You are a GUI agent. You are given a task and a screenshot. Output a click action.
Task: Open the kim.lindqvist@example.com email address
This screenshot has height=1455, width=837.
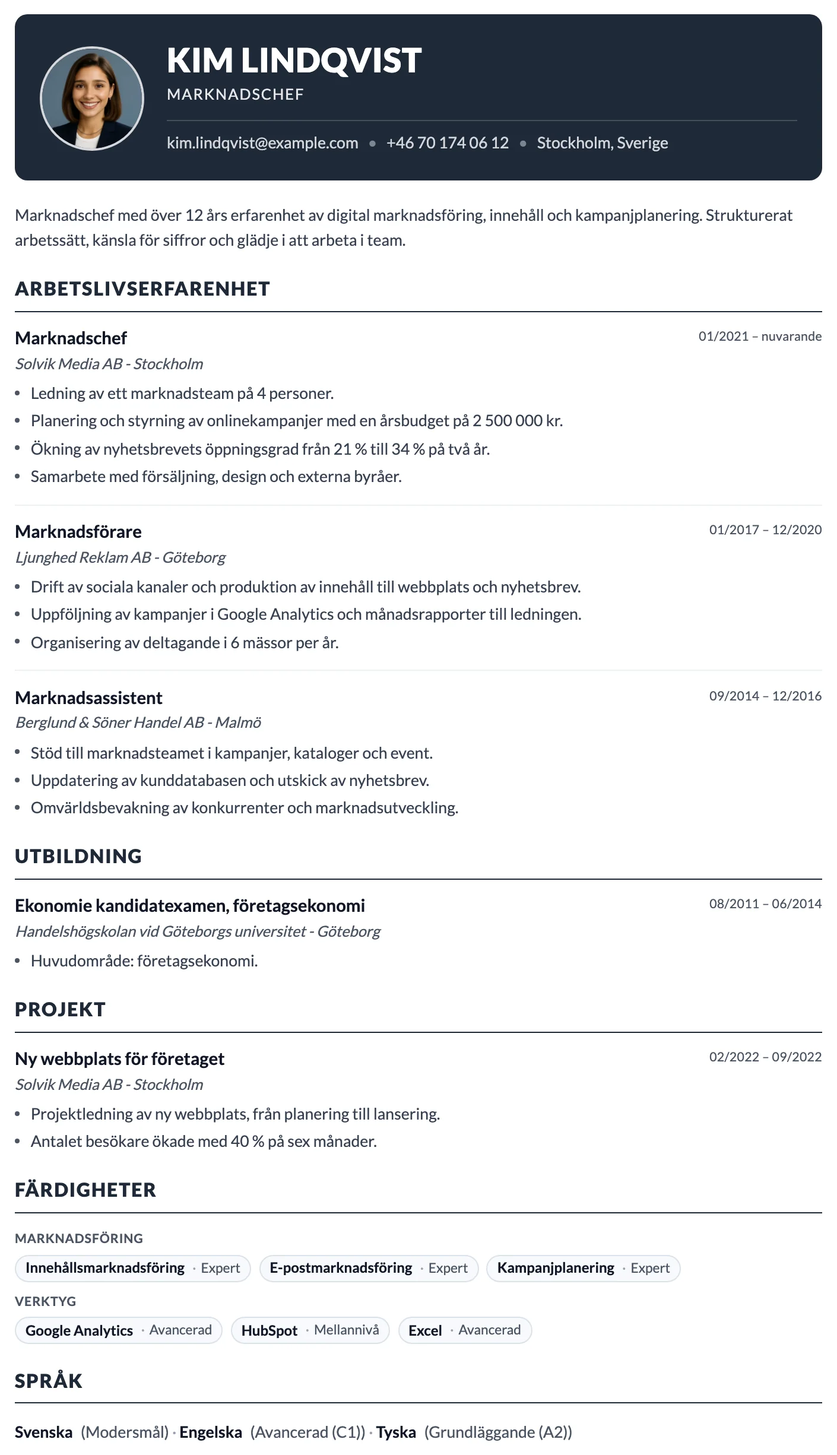point(262,143)
